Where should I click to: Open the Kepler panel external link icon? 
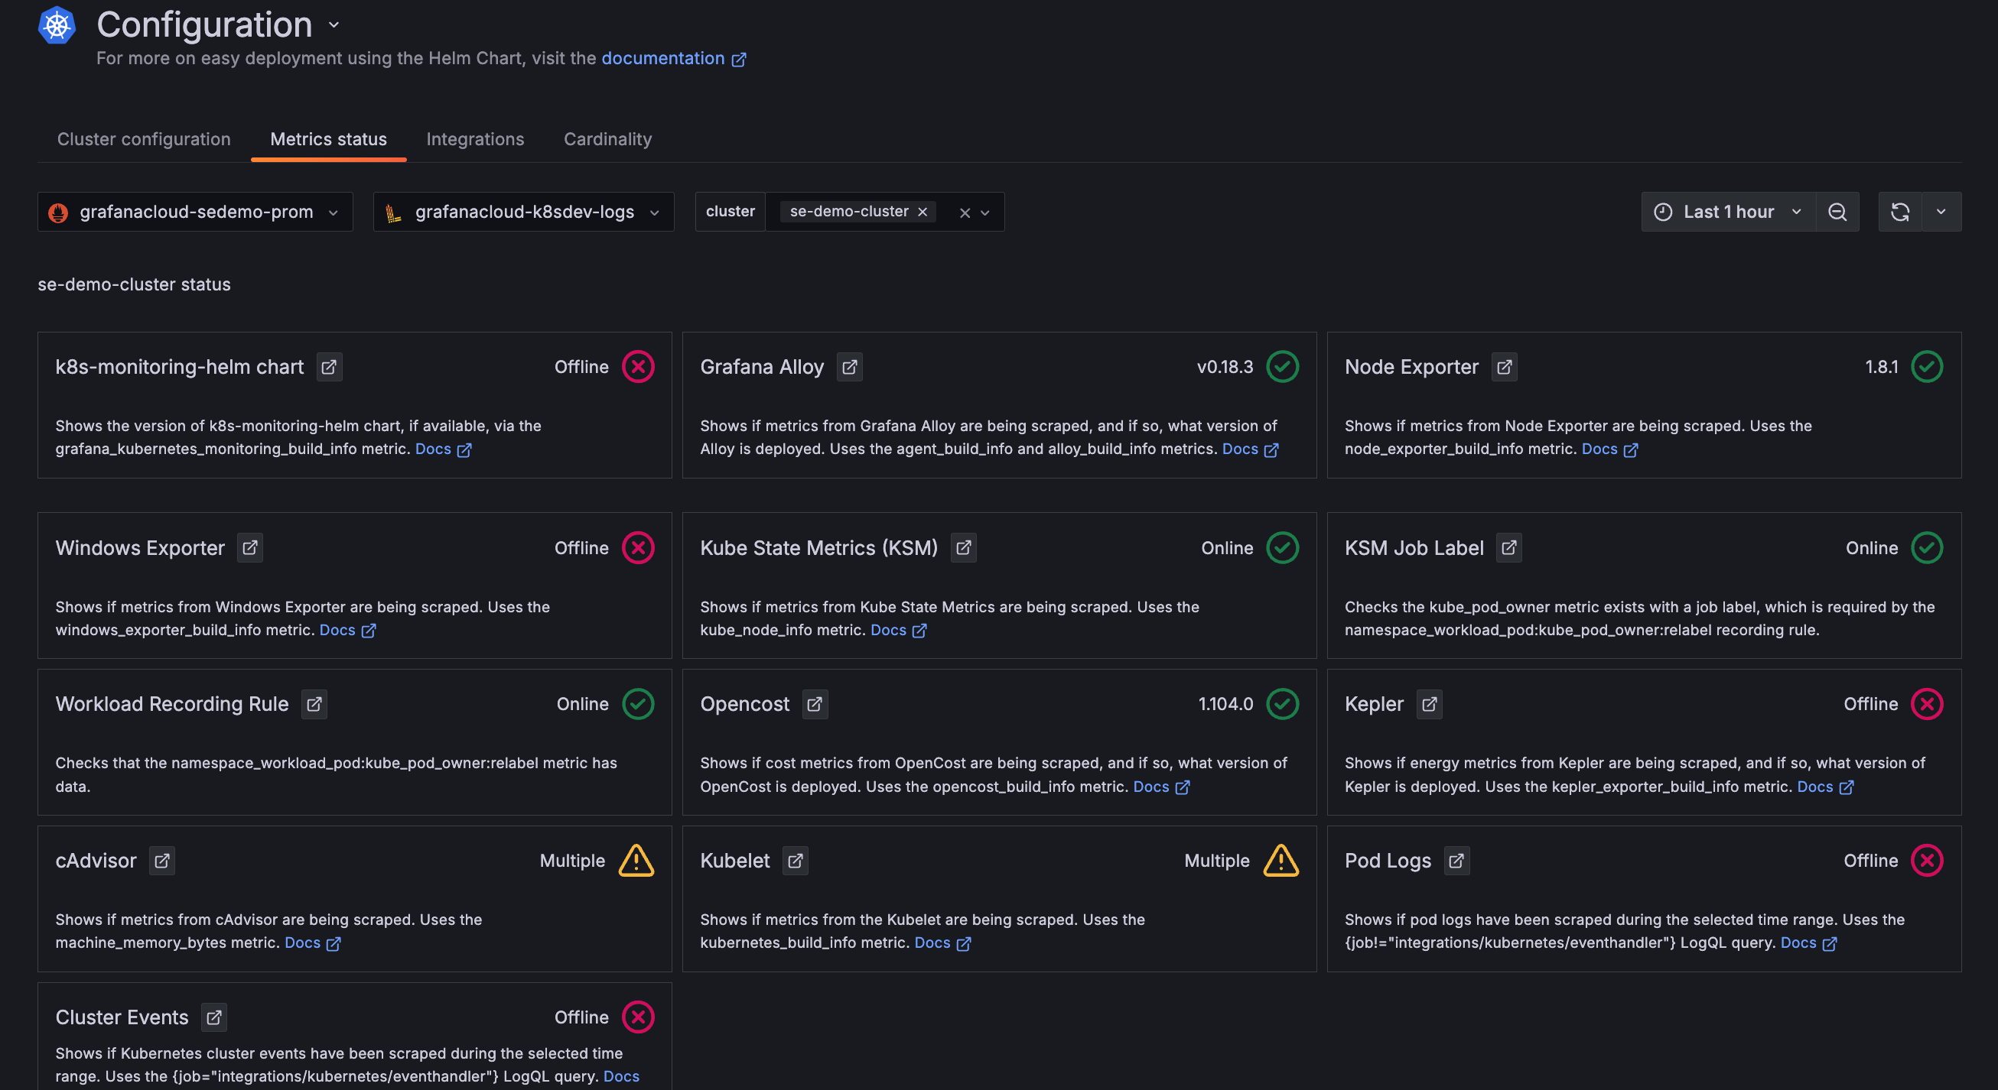coord(1429,704)
